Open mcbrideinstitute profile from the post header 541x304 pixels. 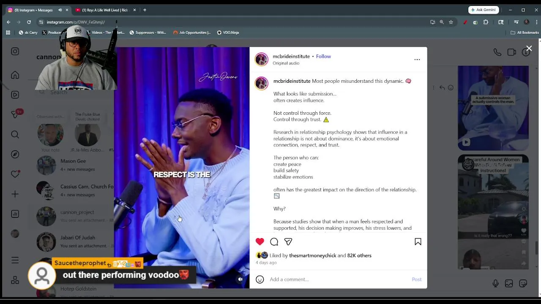coord(291,56)
